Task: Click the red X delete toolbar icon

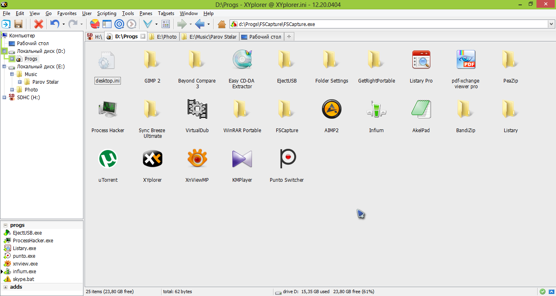Action: pyautogui.click(x=39, y=24)
